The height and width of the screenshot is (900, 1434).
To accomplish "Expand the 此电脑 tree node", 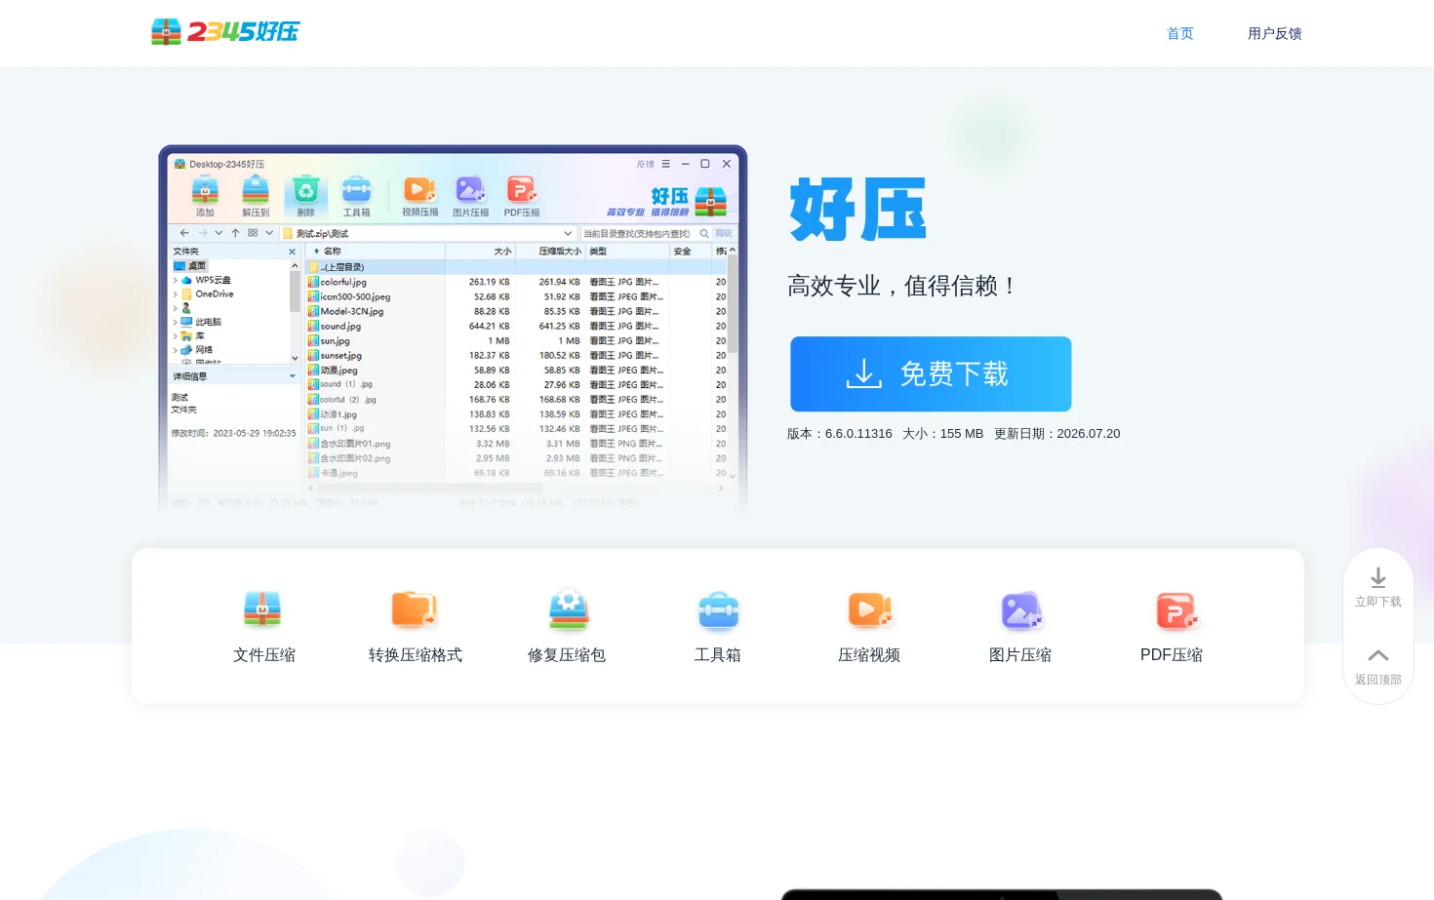I will (175, 322).
